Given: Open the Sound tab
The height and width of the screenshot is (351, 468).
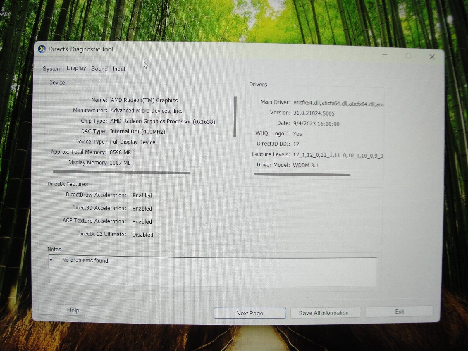Looking at the screenshot, I should point(99,69).
